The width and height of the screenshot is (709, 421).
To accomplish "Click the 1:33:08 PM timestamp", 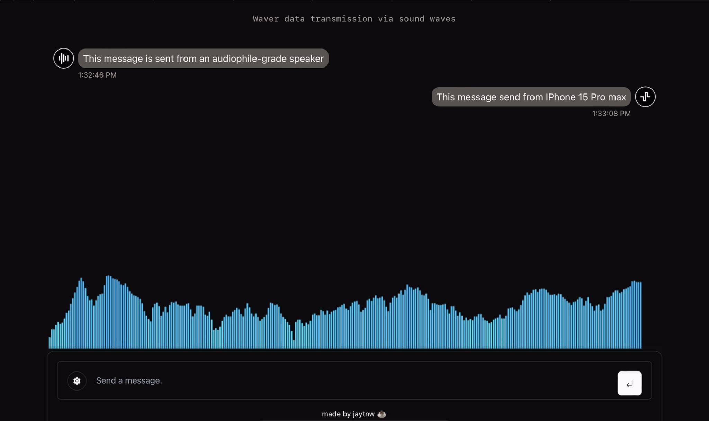I will coord(611,114).
